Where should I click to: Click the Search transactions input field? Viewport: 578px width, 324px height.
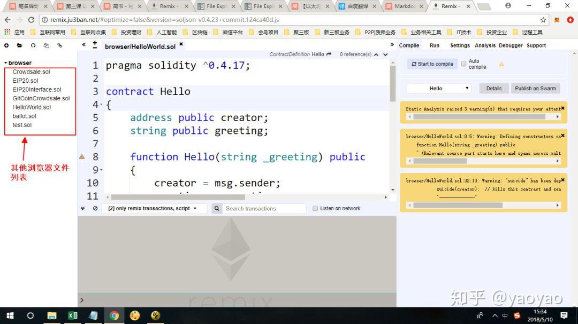[265, 209]
